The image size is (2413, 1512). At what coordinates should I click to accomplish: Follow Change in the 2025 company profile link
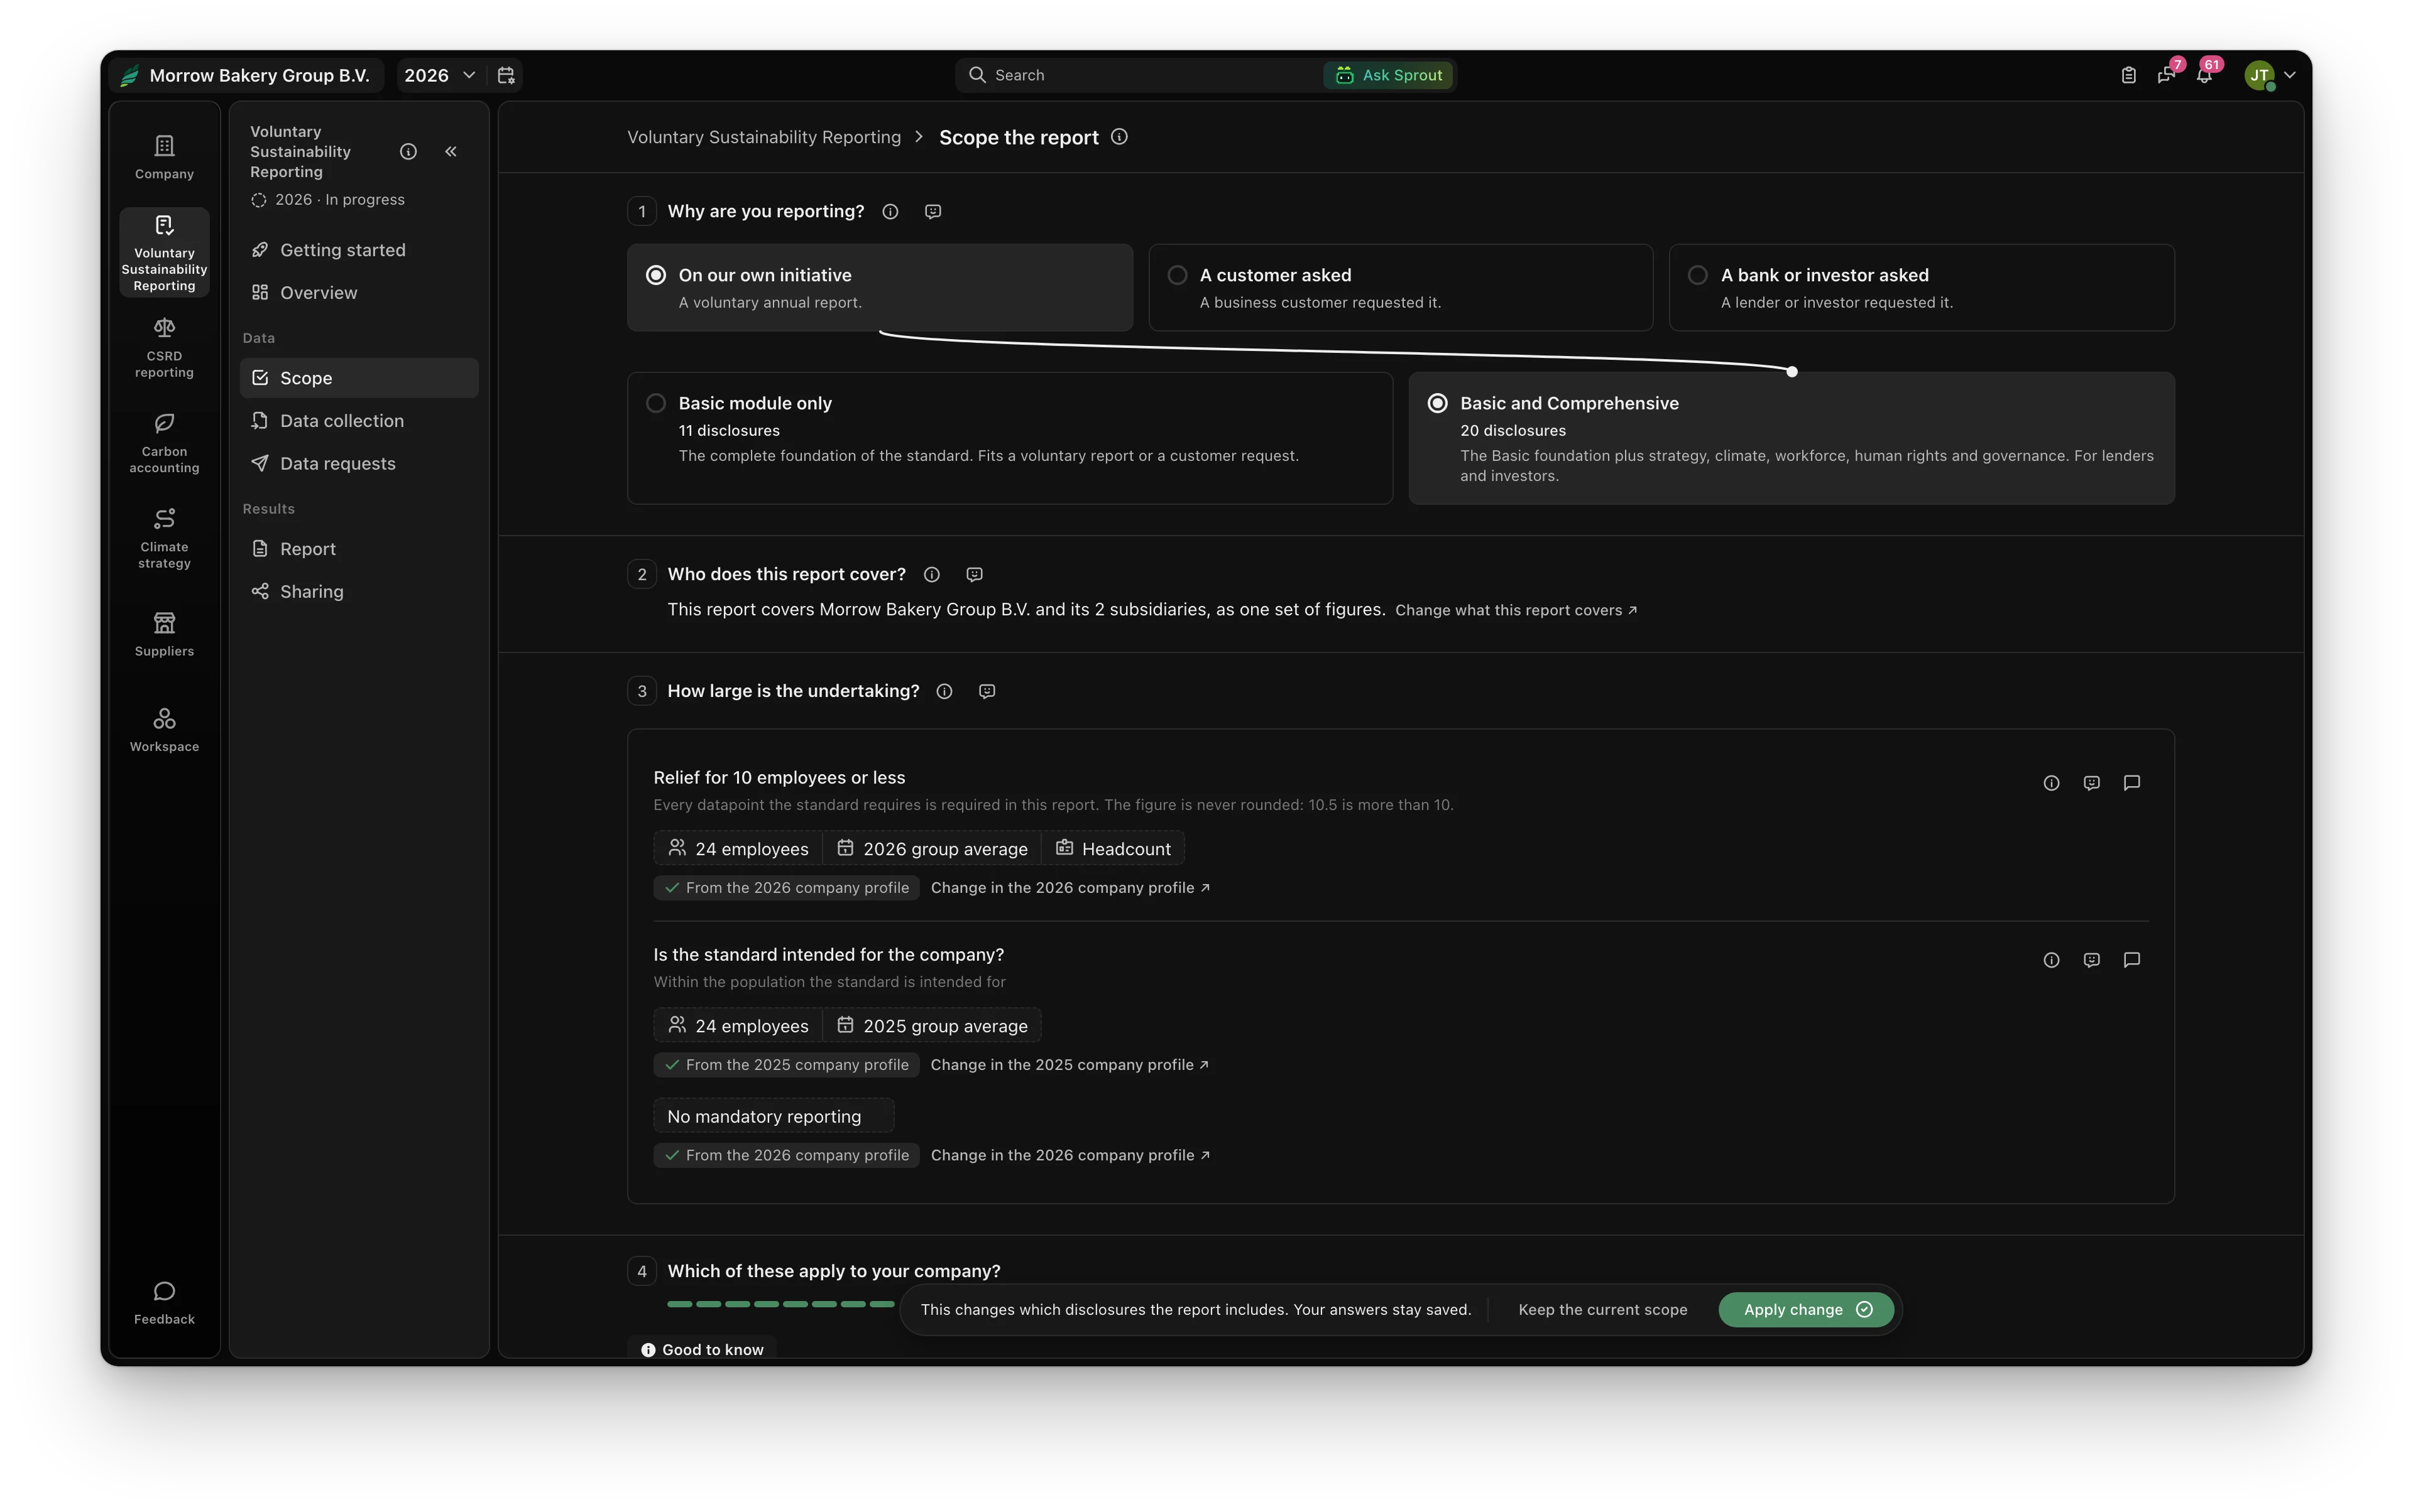(1069, 1065)
